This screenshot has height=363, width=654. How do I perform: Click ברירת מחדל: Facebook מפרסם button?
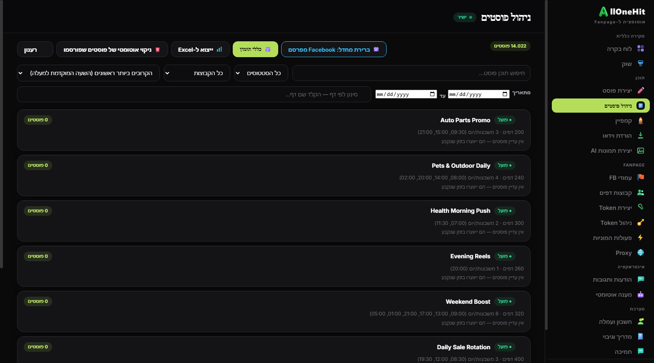click(x=334, y=49)
